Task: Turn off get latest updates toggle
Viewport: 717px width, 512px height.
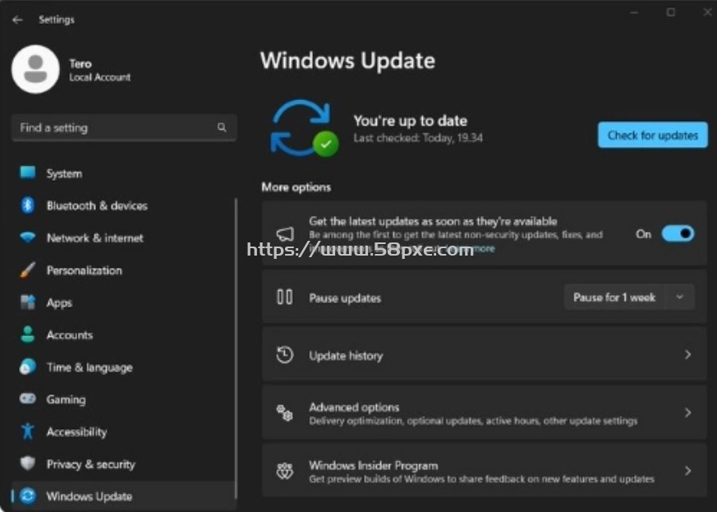Action: pyautogui.click(x=678, y=233)
